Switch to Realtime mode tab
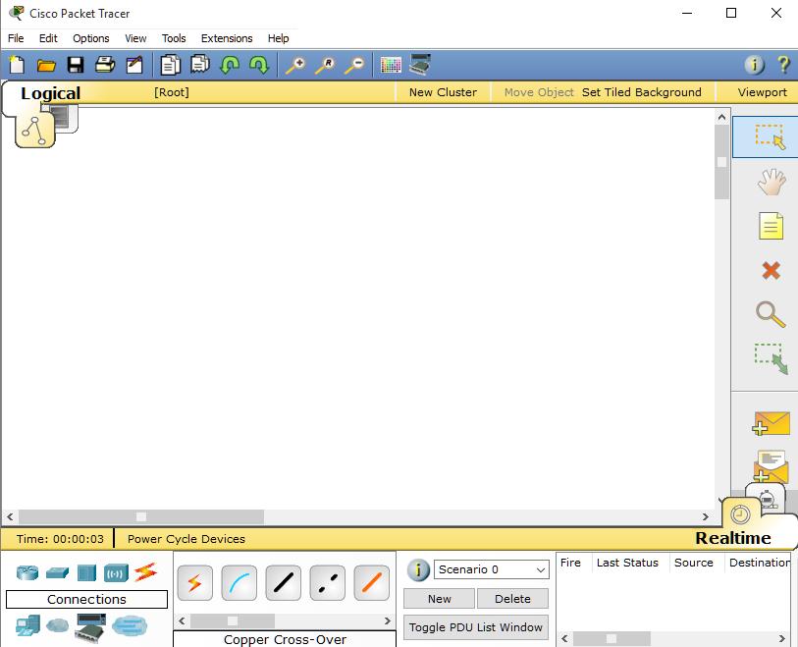 tap(733, 538)
